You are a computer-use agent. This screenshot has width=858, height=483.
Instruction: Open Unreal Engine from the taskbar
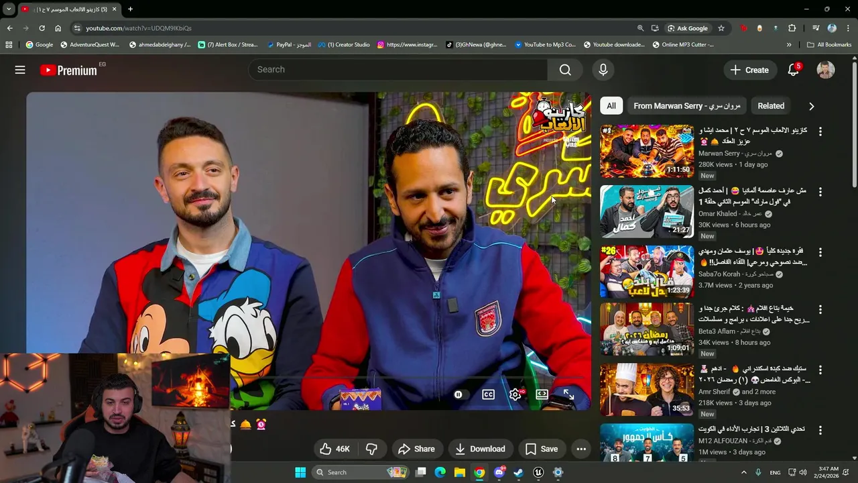(x=538, y=472)
